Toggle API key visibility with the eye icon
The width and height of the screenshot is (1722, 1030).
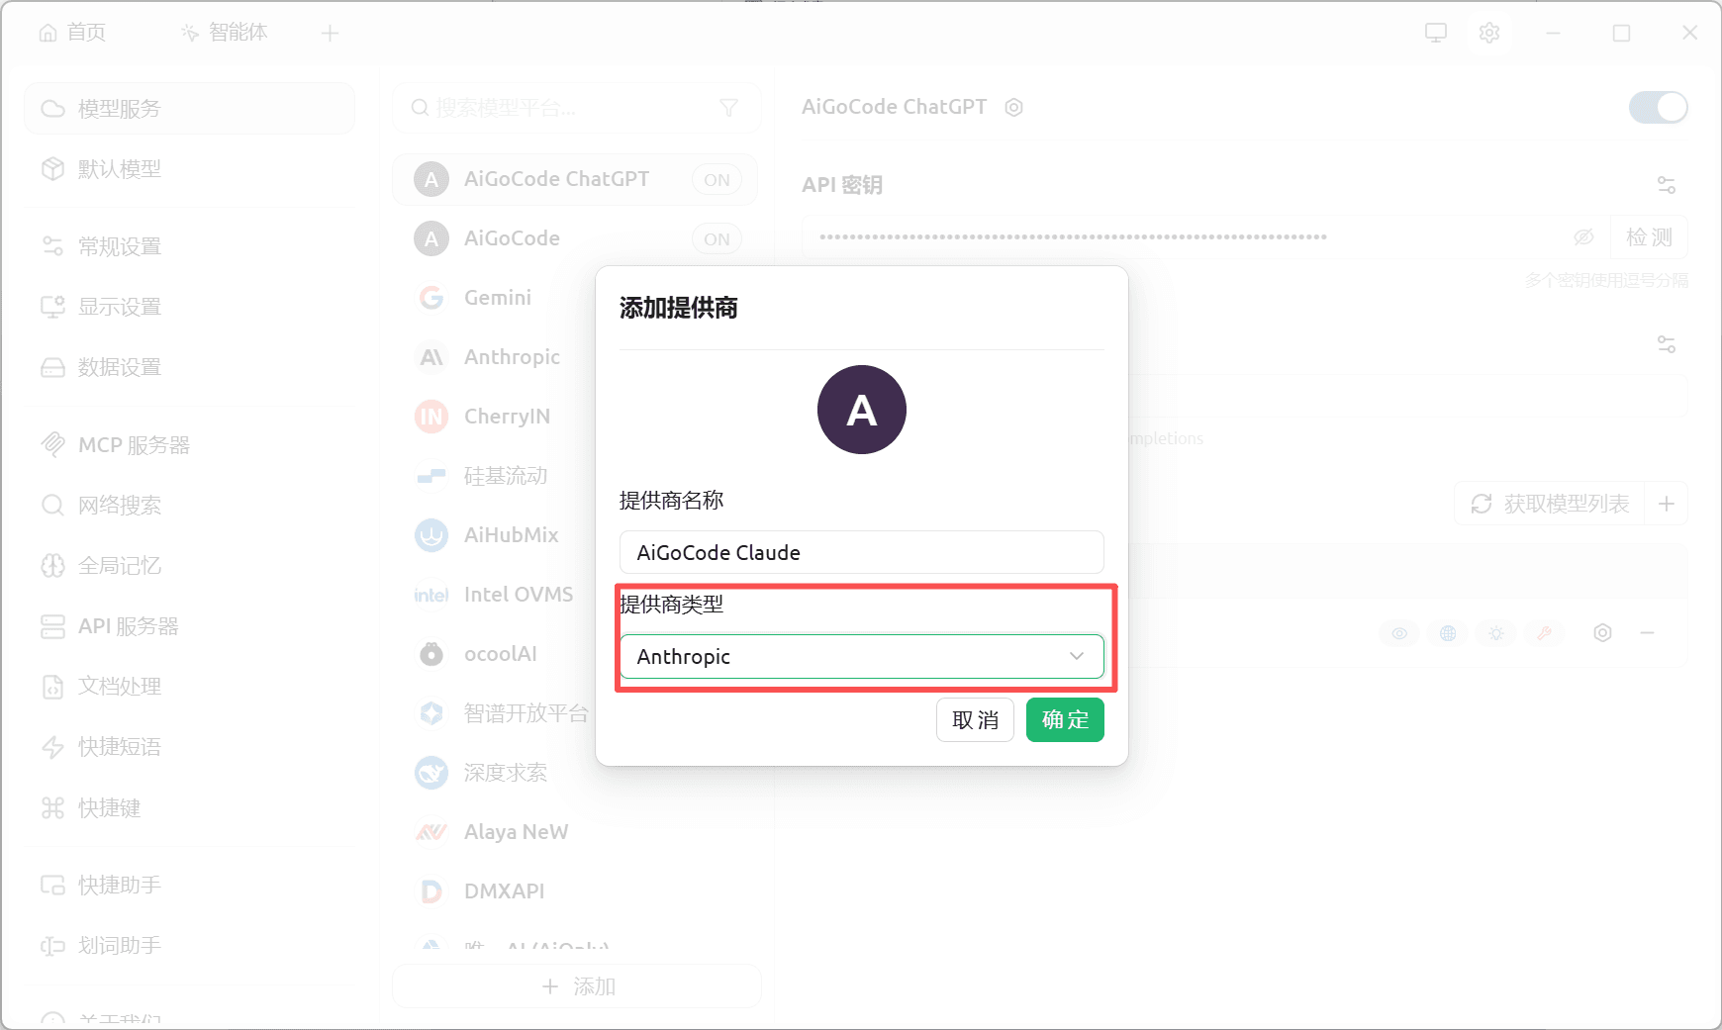point(1583,237)
